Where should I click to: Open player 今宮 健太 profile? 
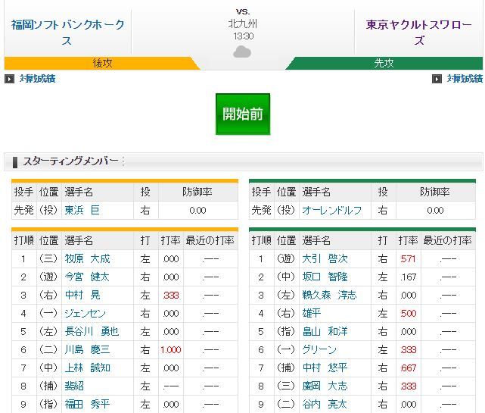click(x=87, y=277)
